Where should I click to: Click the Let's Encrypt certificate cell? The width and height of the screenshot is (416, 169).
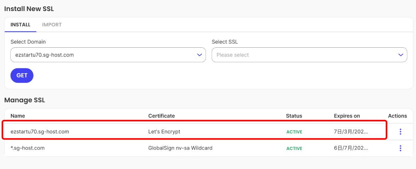(164, 132)
